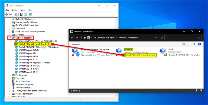Screen dimensions: 208x105
Task: Click scroll-down arrow of Device Manager scrollbar
Action: click(x=117, y=96)
